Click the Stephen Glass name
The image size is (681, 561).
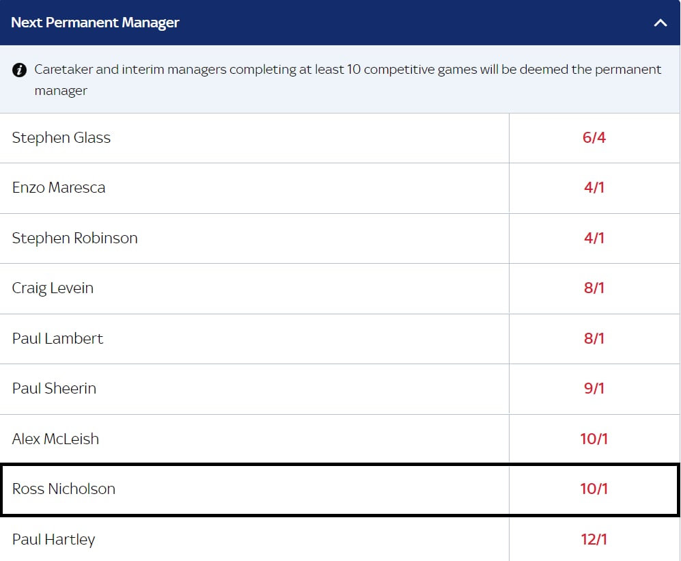pyautogui.click(x=61, y=138)
